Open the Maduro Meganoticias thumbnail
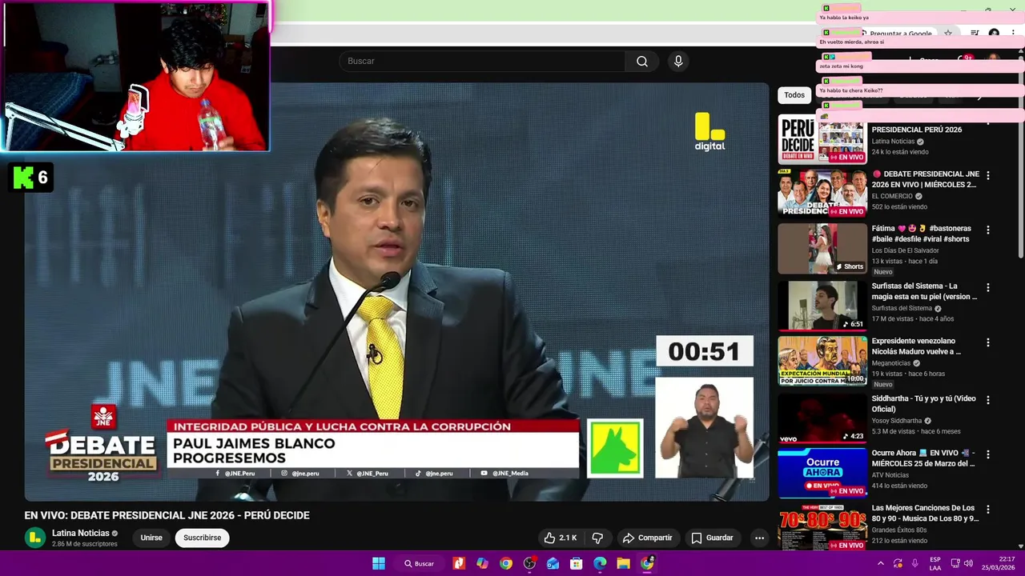 pos(822,360)
